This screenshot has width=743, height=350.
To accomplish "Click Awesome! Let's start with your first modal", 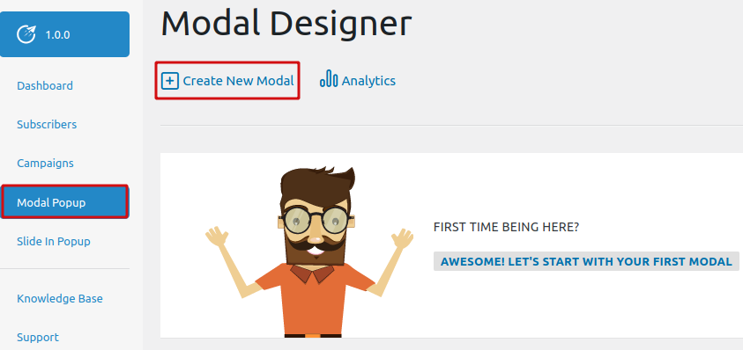I will [x=586, y=261].
